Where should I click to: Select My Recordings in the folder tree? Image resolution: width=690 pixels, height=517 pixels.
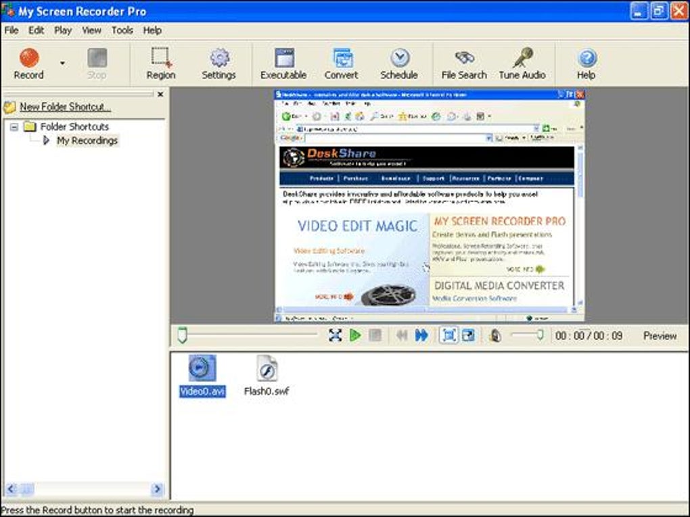[x=87, y=141]
